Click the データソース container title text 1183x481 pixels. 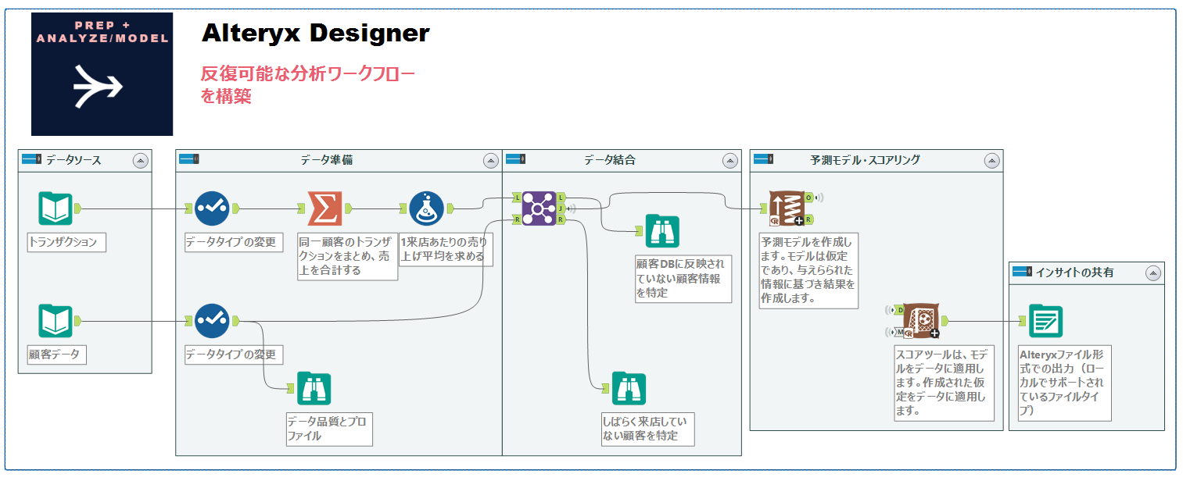click(x=73, y=160)
